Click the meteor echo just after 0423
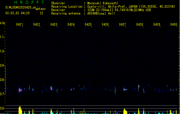 pos(52,88)
